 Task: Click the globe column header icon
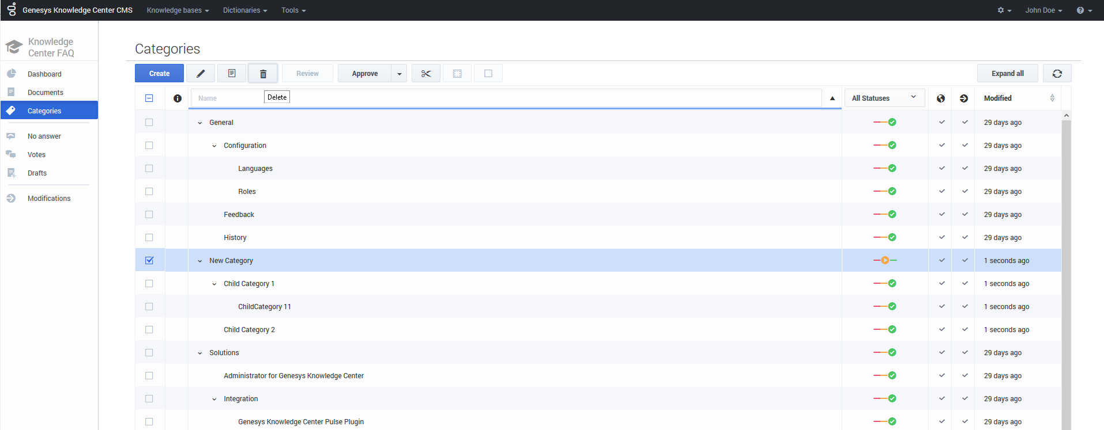point(940,98)
